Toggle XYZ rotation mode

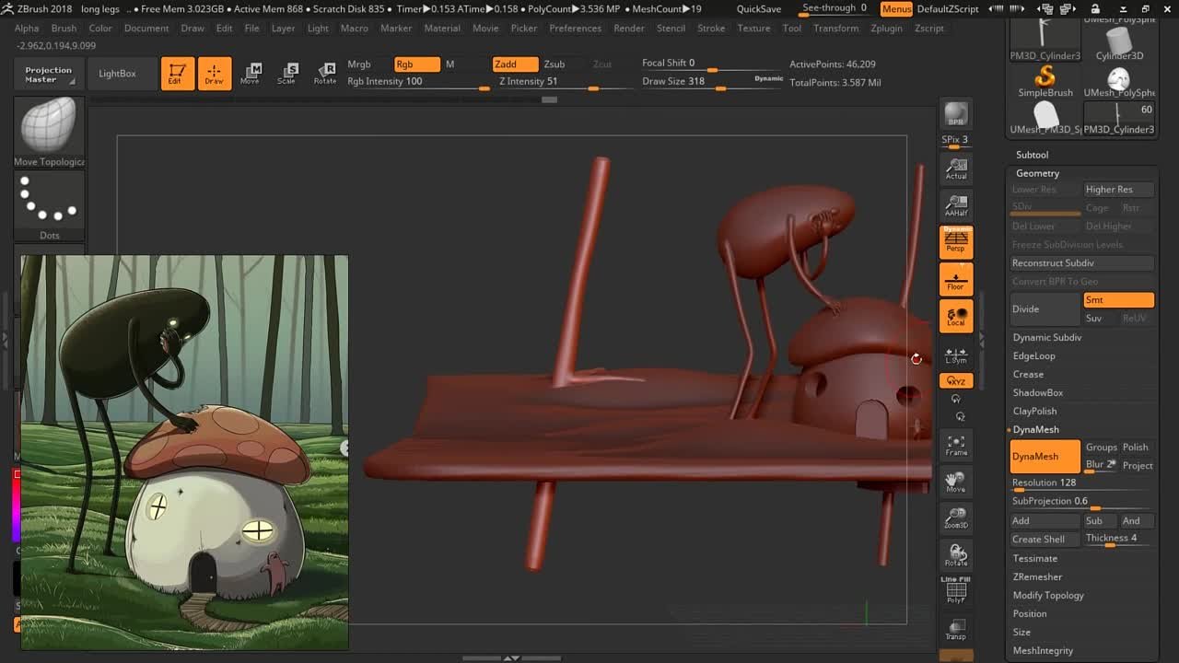pos(956,381)
